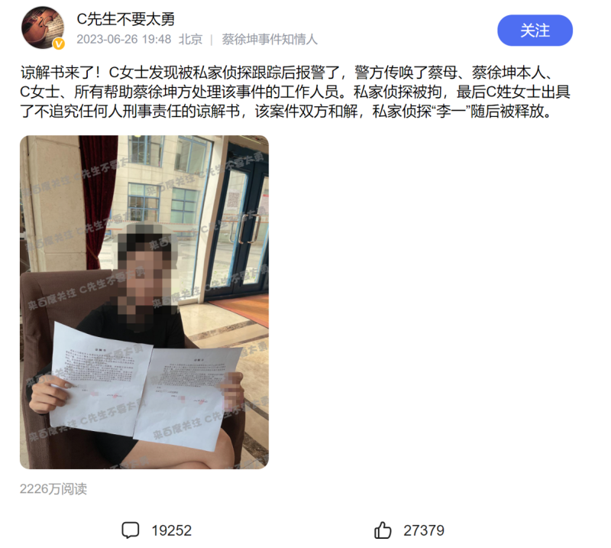Open username C先生不要太勇 profile
Screen dimensions: 611x548
coord(125,18)
